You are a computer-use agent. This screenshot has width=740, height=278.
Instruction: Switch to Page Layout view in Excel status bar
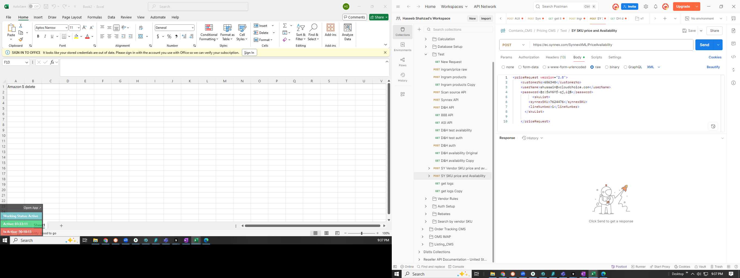pyautogui.click(x=326, y=233)
